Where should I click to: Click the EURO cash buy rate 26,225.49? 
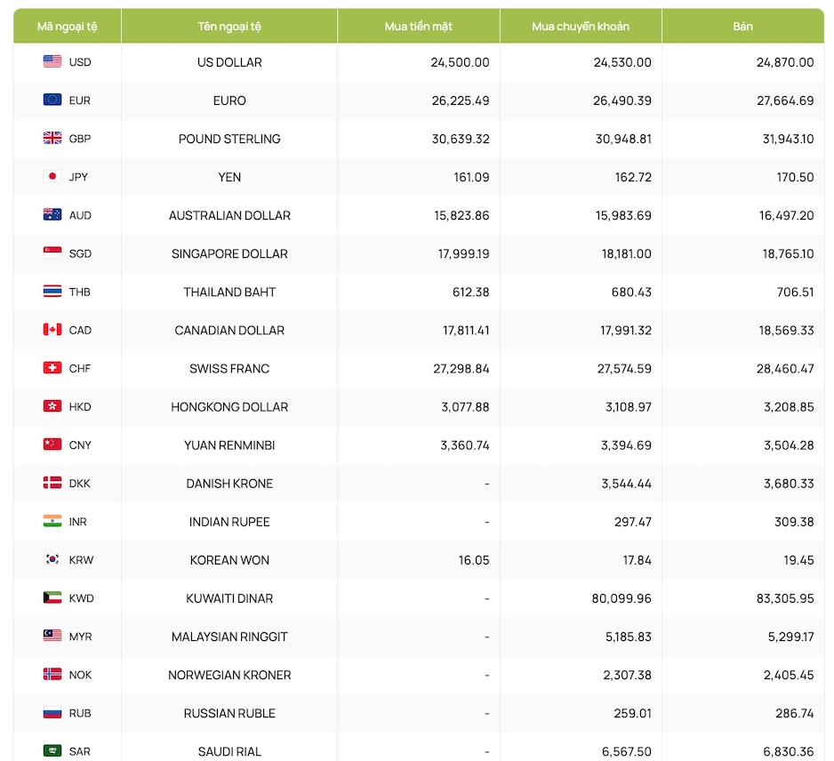pos(461,100)
